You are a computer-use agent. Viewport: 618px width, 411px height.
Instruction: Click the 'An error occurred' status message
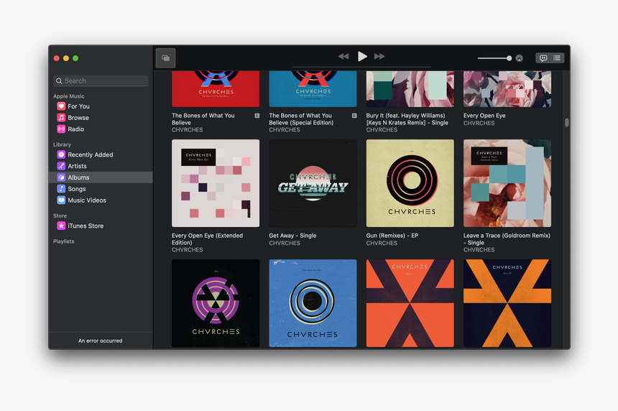click(x=100, y=341)
